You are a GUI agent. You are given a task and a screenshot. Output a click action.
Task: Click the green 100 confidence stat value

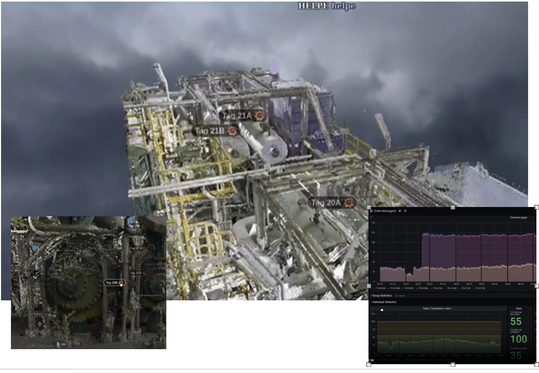tap(518, 339)
